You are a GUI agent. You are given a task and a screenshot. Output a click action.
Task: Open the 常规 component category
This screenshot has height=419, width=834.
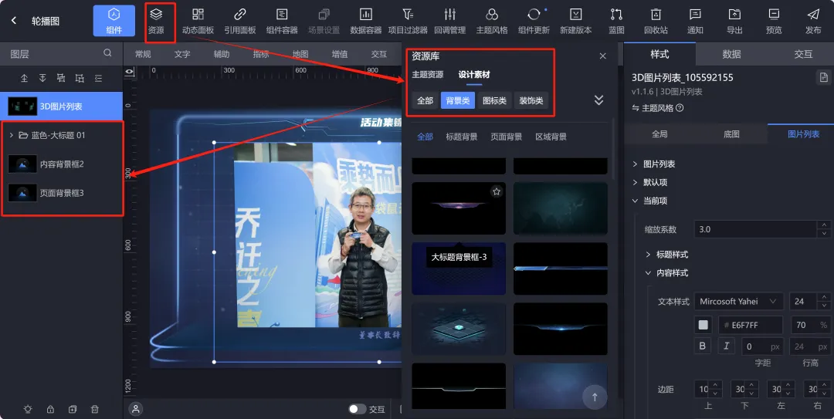[143, 54]
